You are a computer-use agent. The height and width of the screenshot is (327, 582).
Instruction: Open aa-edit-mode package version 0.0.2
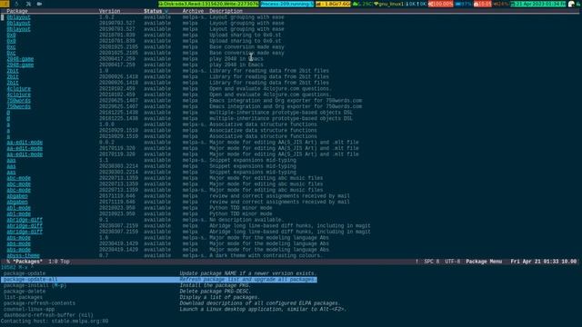[25, 143]
